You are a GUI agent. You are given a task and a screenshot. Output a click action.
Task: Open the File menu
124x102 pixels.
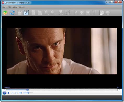click(x=4, y=7)
